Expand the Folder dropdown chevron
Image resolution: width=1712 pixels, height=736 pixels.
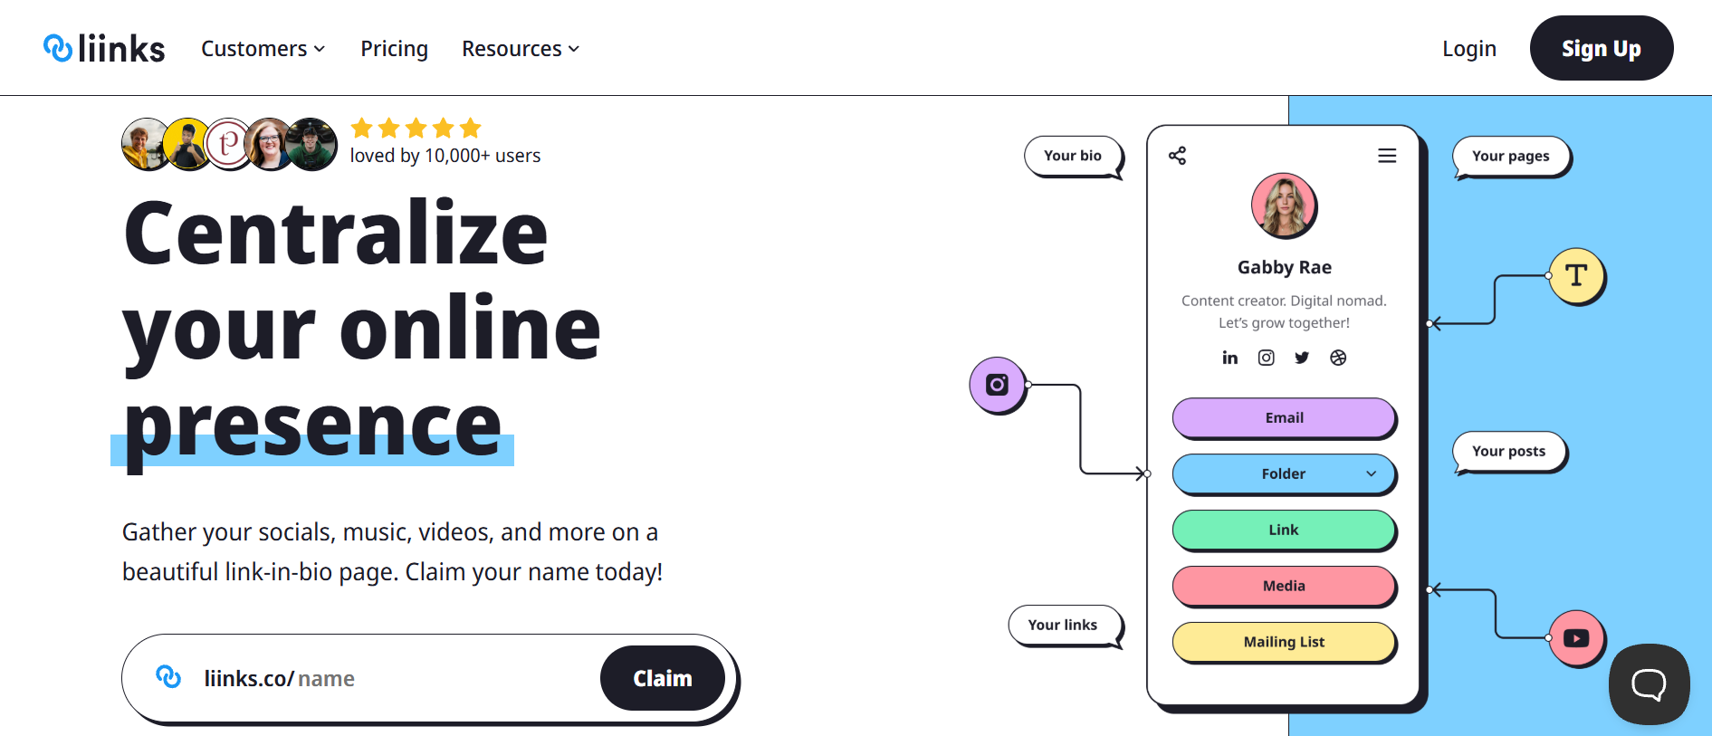tap(1372, 473)
